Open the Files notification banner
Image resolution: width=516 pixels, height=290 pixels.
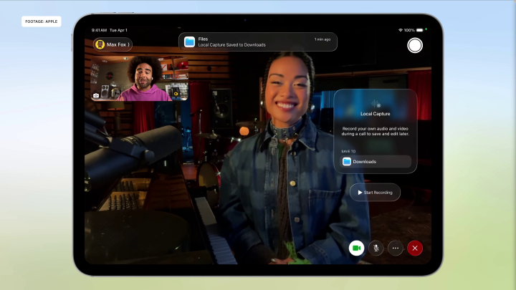(x=258, y=42)
